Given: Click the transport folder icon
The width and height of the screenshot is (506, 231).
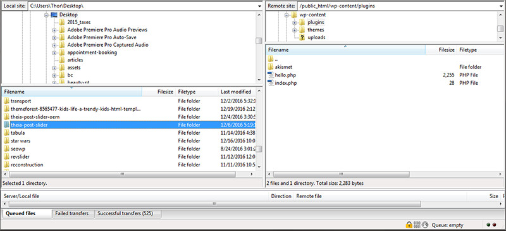Looking at the screenshot, I should 6,101.
